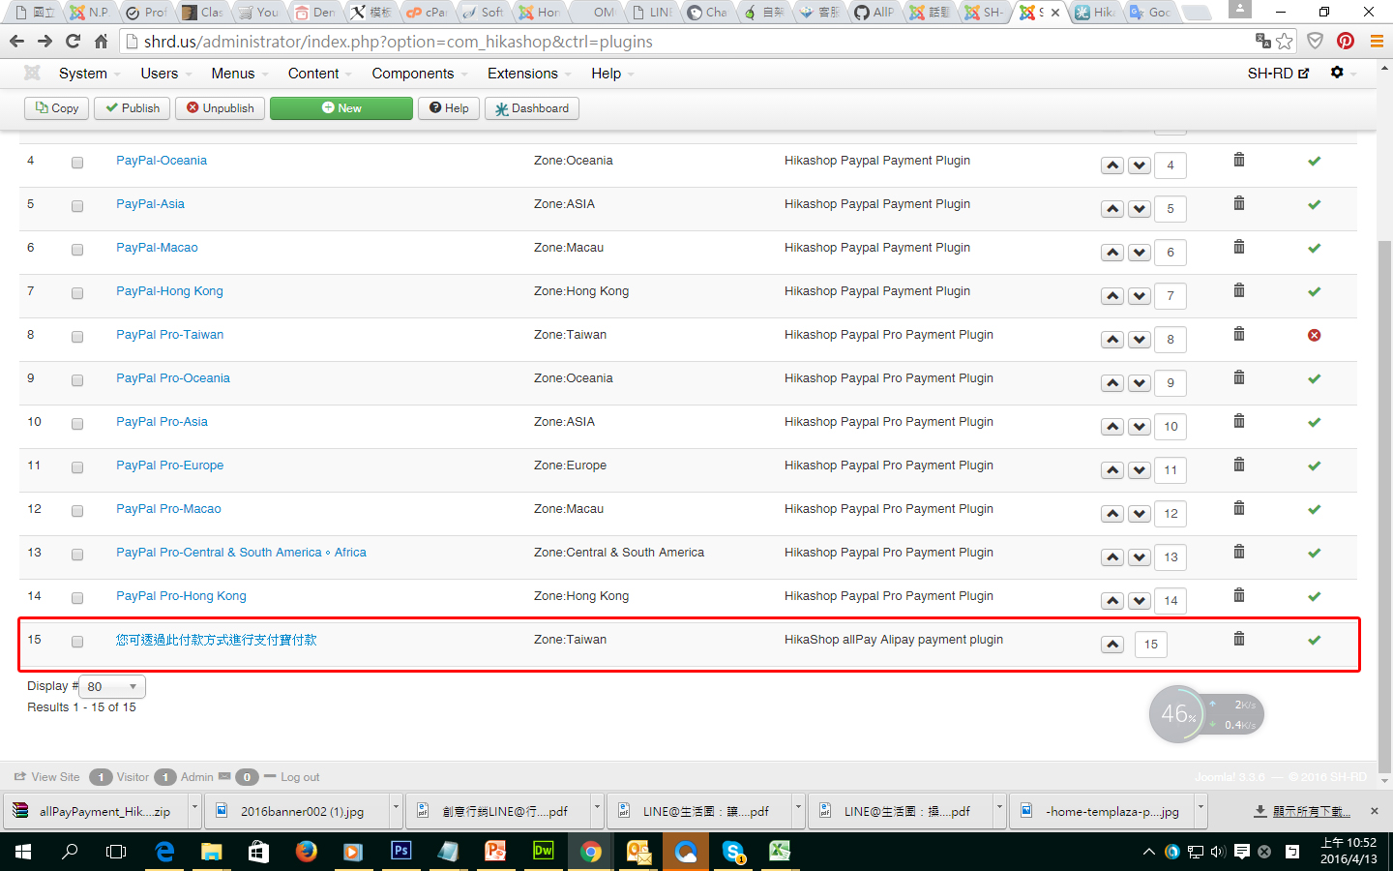Check the PayPal Pro-Europe checkbox
1393x871 pixels.
pos(77,467)
